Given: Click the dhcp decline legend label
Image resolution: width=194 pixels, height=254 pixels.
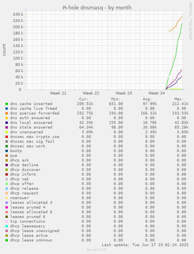Looking at the screenshot, I should click(24, 165).
